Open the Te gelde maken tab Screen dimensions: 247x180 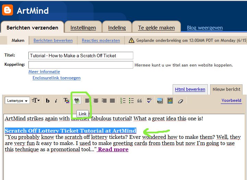coord(157,27)
